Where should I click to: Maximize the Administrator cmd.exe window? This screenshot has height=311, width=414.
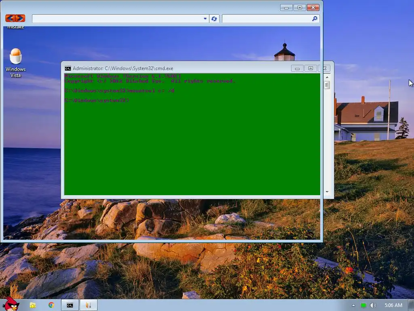310,68
